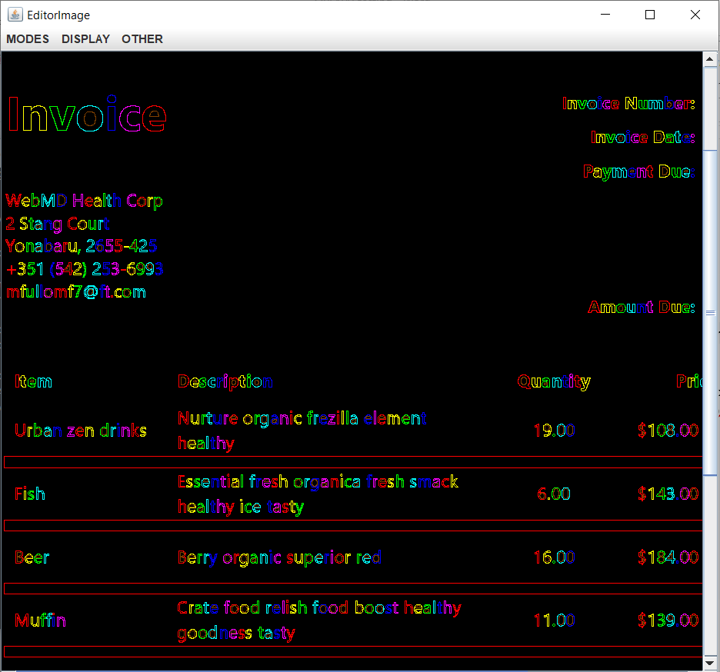The height and width of the screenshot is (672, 720).
Task: Click the mfullomf7@ft.com email text
Action: [x=75, y=292]
